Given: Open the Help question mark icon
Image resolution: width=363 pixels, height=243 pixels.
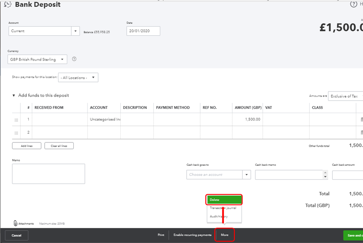Looking at the screenshot, I should coord(353,4).
